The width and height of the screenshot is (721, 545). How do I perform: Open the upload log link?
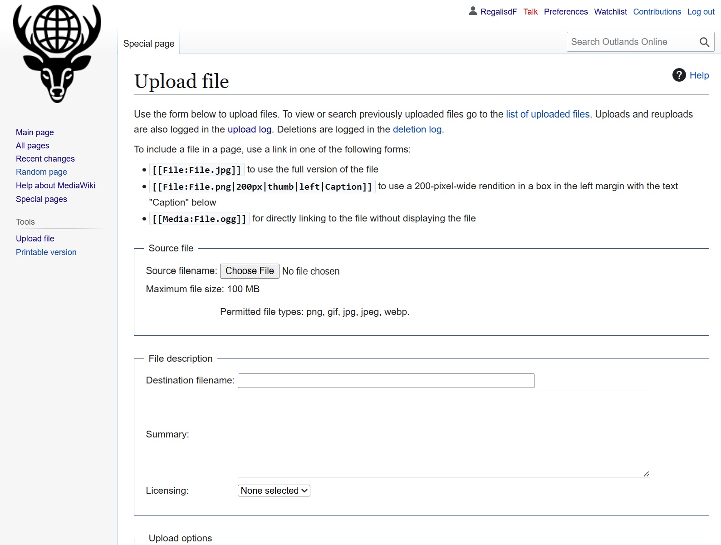click(x=250, y=129)
